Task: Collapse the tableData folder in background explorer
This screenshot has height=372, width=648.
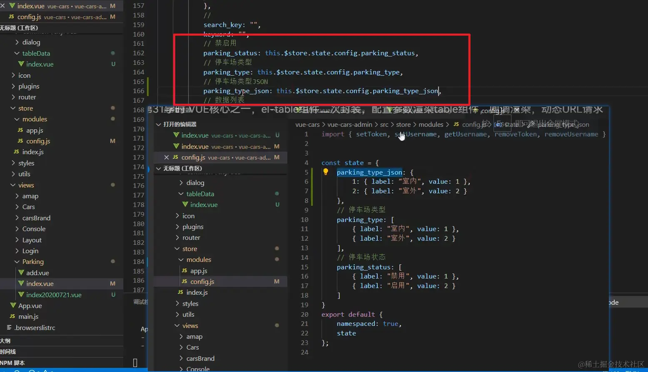Action: 17,53
